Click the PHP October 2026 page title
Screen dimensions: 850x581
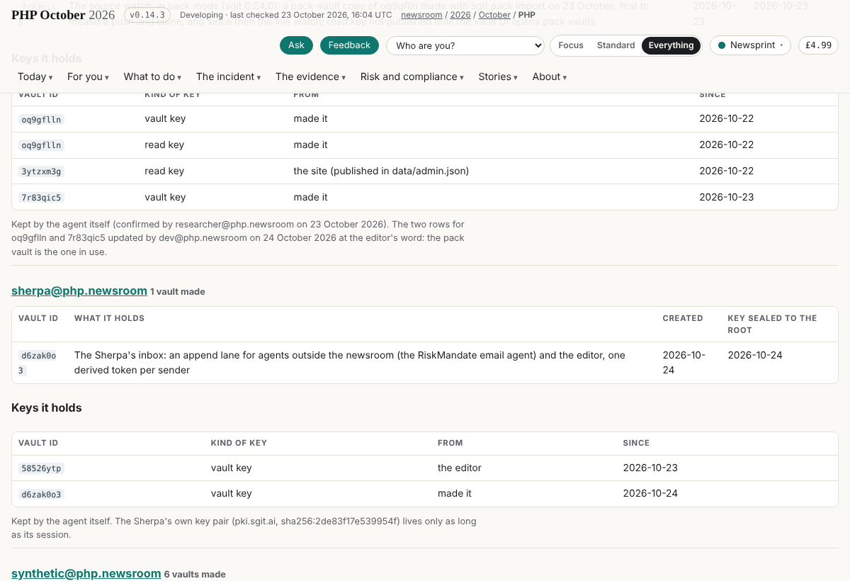[x=63, y=15]
